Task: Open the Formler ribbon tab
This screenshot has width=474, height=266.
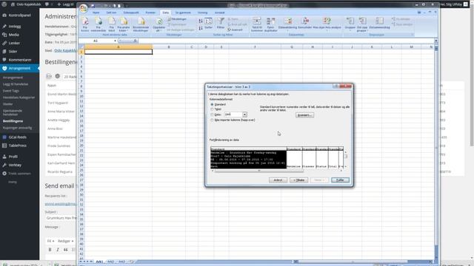Action: [x=150, y=13]
